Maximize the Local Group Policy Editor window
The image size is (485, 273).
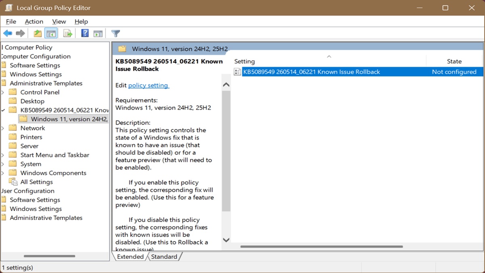[x=445, y=8]
